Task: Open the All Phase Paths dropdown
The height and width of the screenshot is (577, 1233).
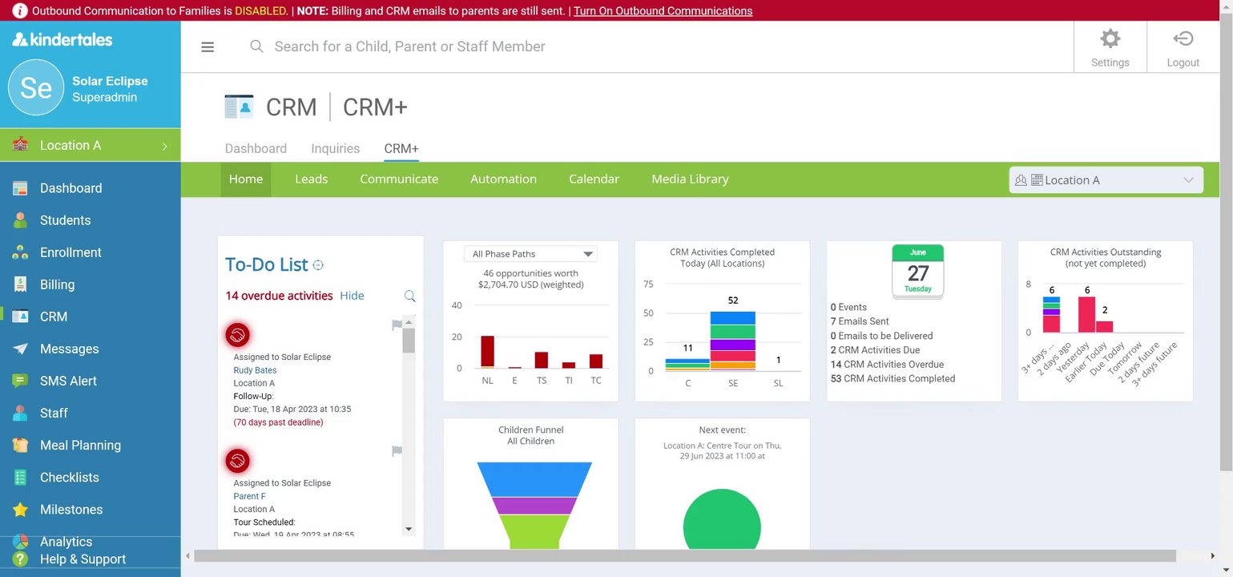Action: point(530,254)
